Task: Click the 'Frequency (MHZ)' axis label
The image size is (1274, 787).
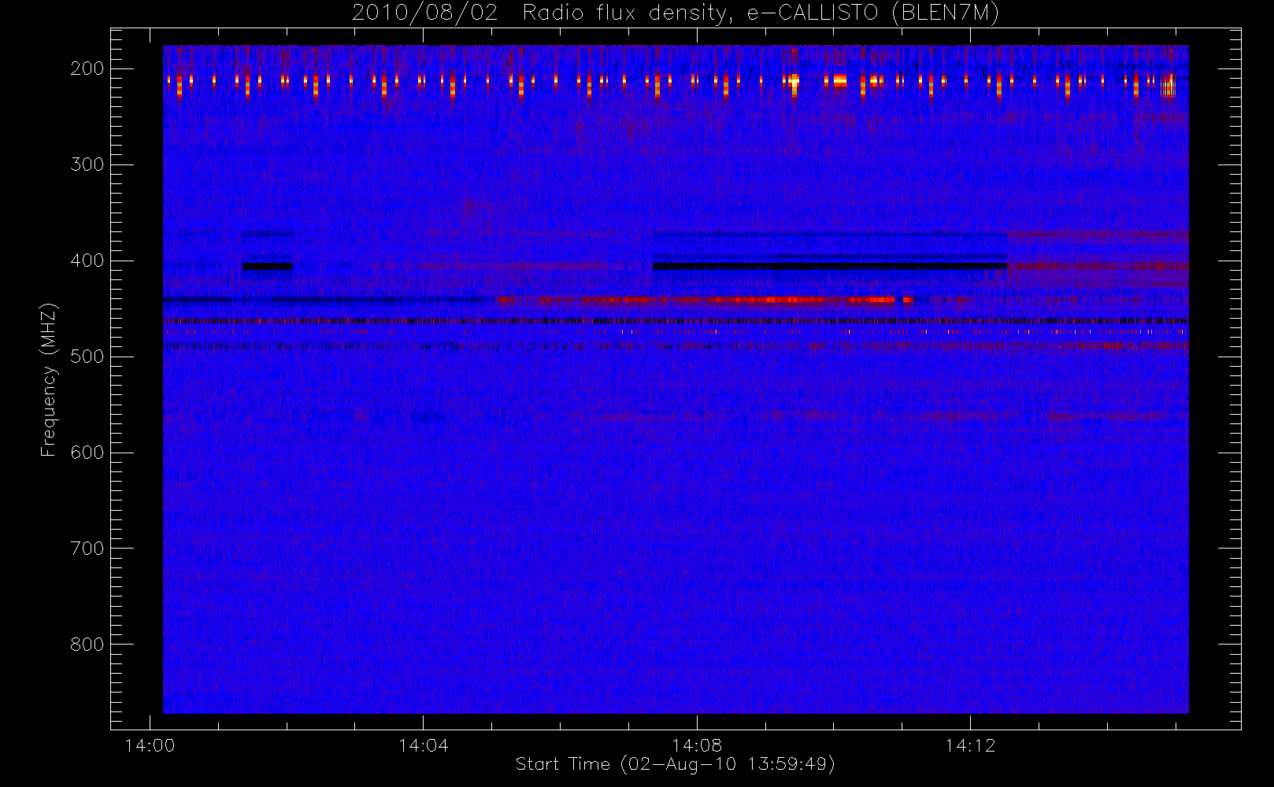Action: coord(49,379)
